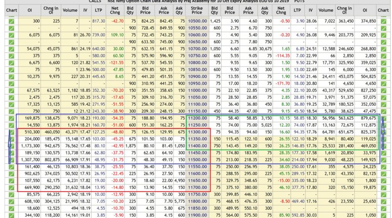
Task: Select the calls net change value -121.55
Action: click(117, 63)
